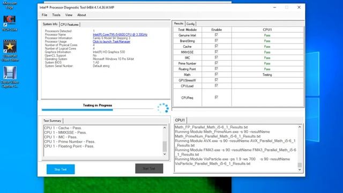This screenshot has width=343, height=193.
Task: Click the Test Summary scrollbar thumb
Action: [165, 146]
